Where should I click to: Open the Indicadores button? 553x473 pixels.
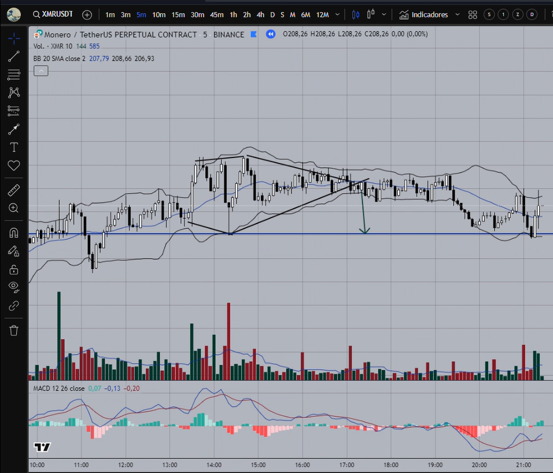[x=423, y=14]
